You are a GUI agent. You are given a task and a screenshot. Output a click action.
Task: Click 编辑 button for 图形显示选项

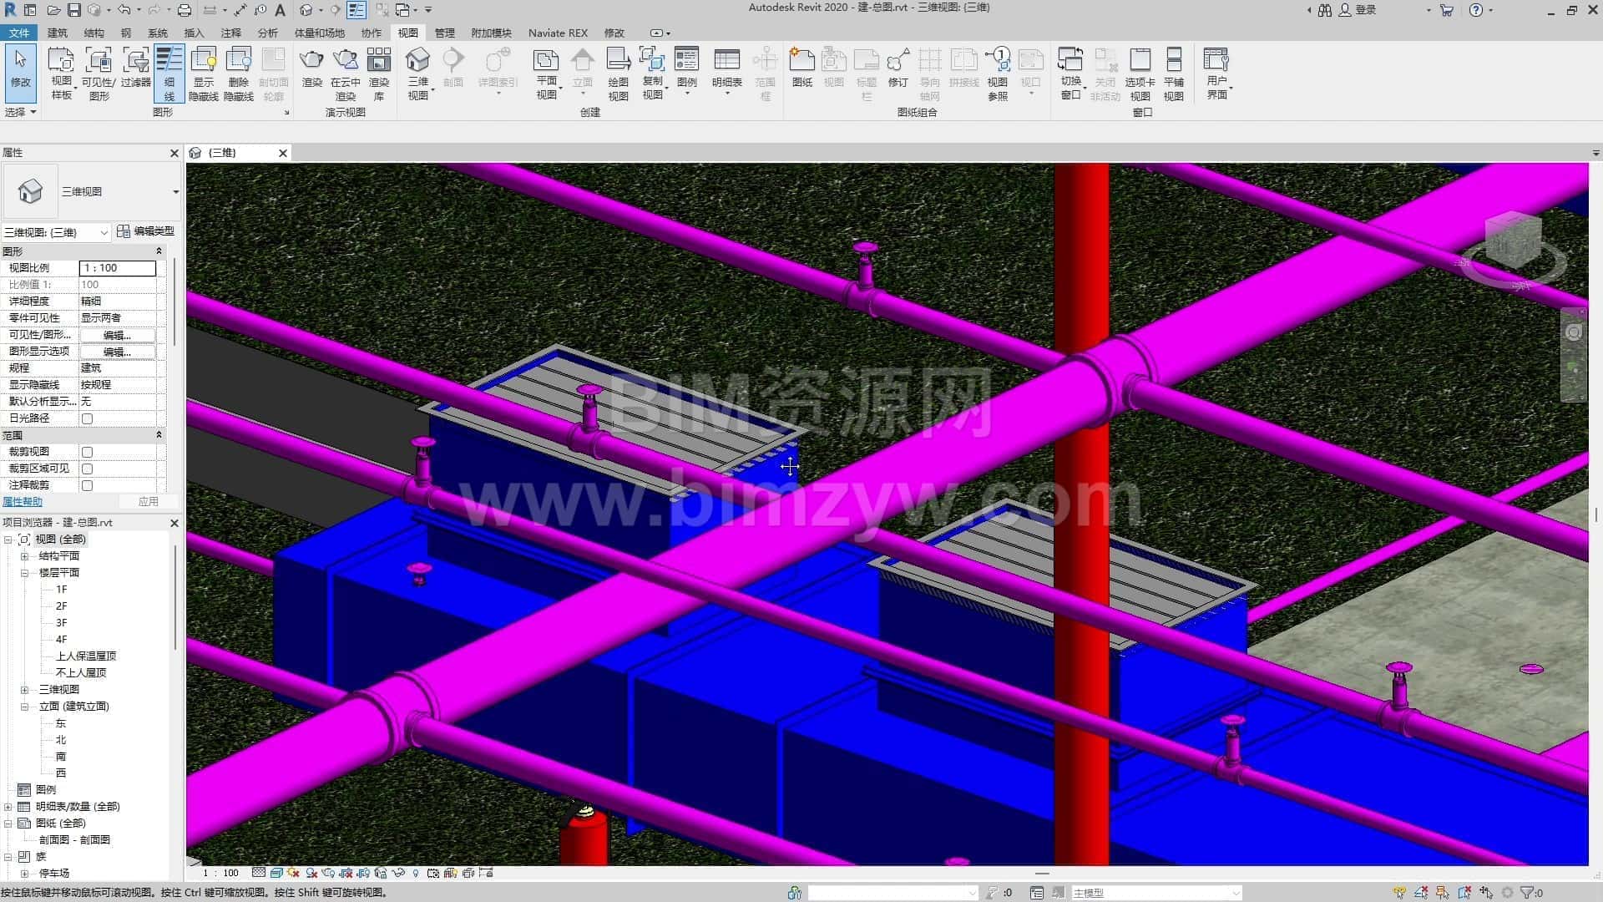(118, 352)
